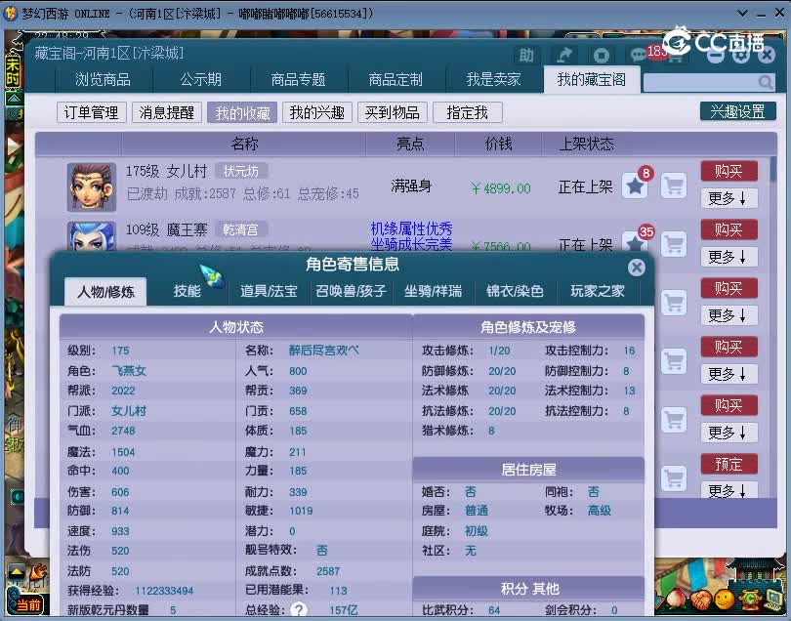Open 订单管理 sub-tab
The height and width of the screenshot is (621, 791).
pyautogui.click(x=92, y=112)
